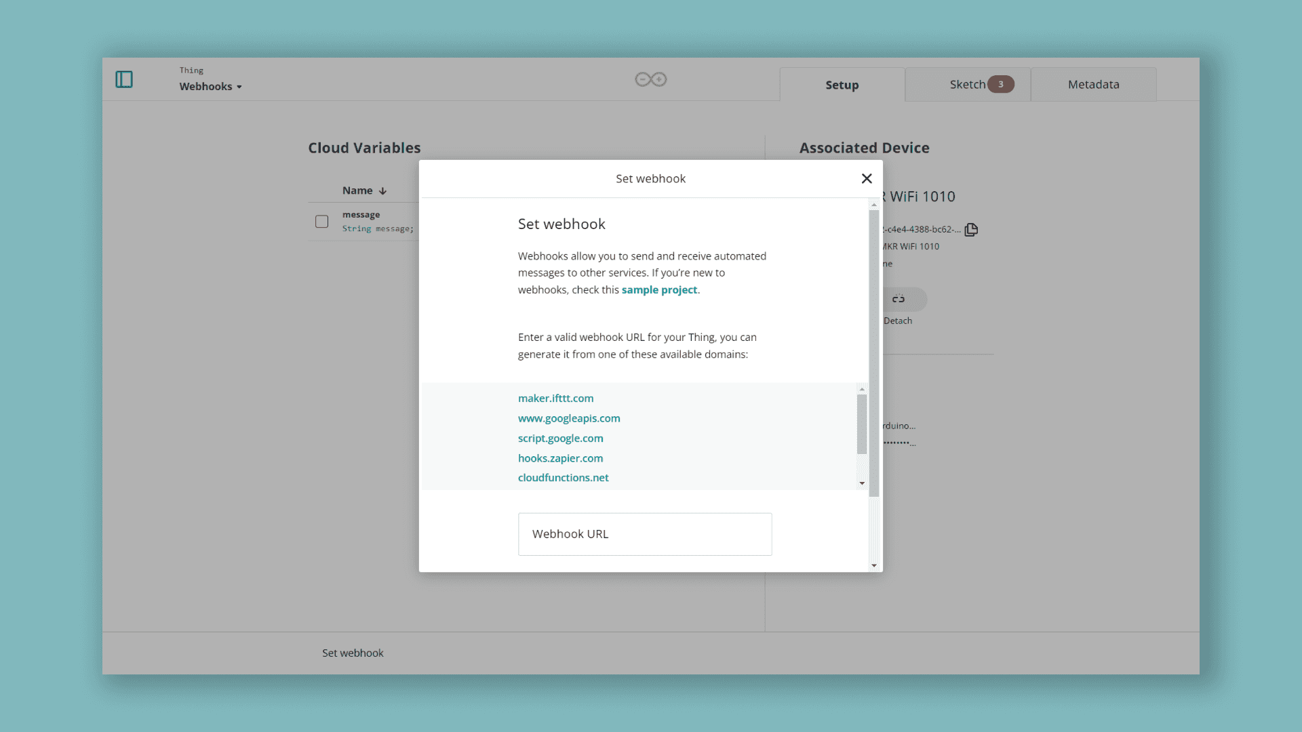
Task: Click the Sketch tab's 3 badge
Action: 1000,85
